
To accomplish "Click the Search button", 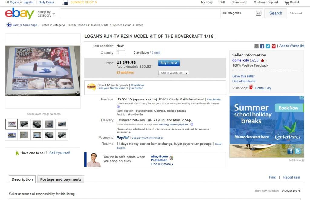I will [275, 13].
